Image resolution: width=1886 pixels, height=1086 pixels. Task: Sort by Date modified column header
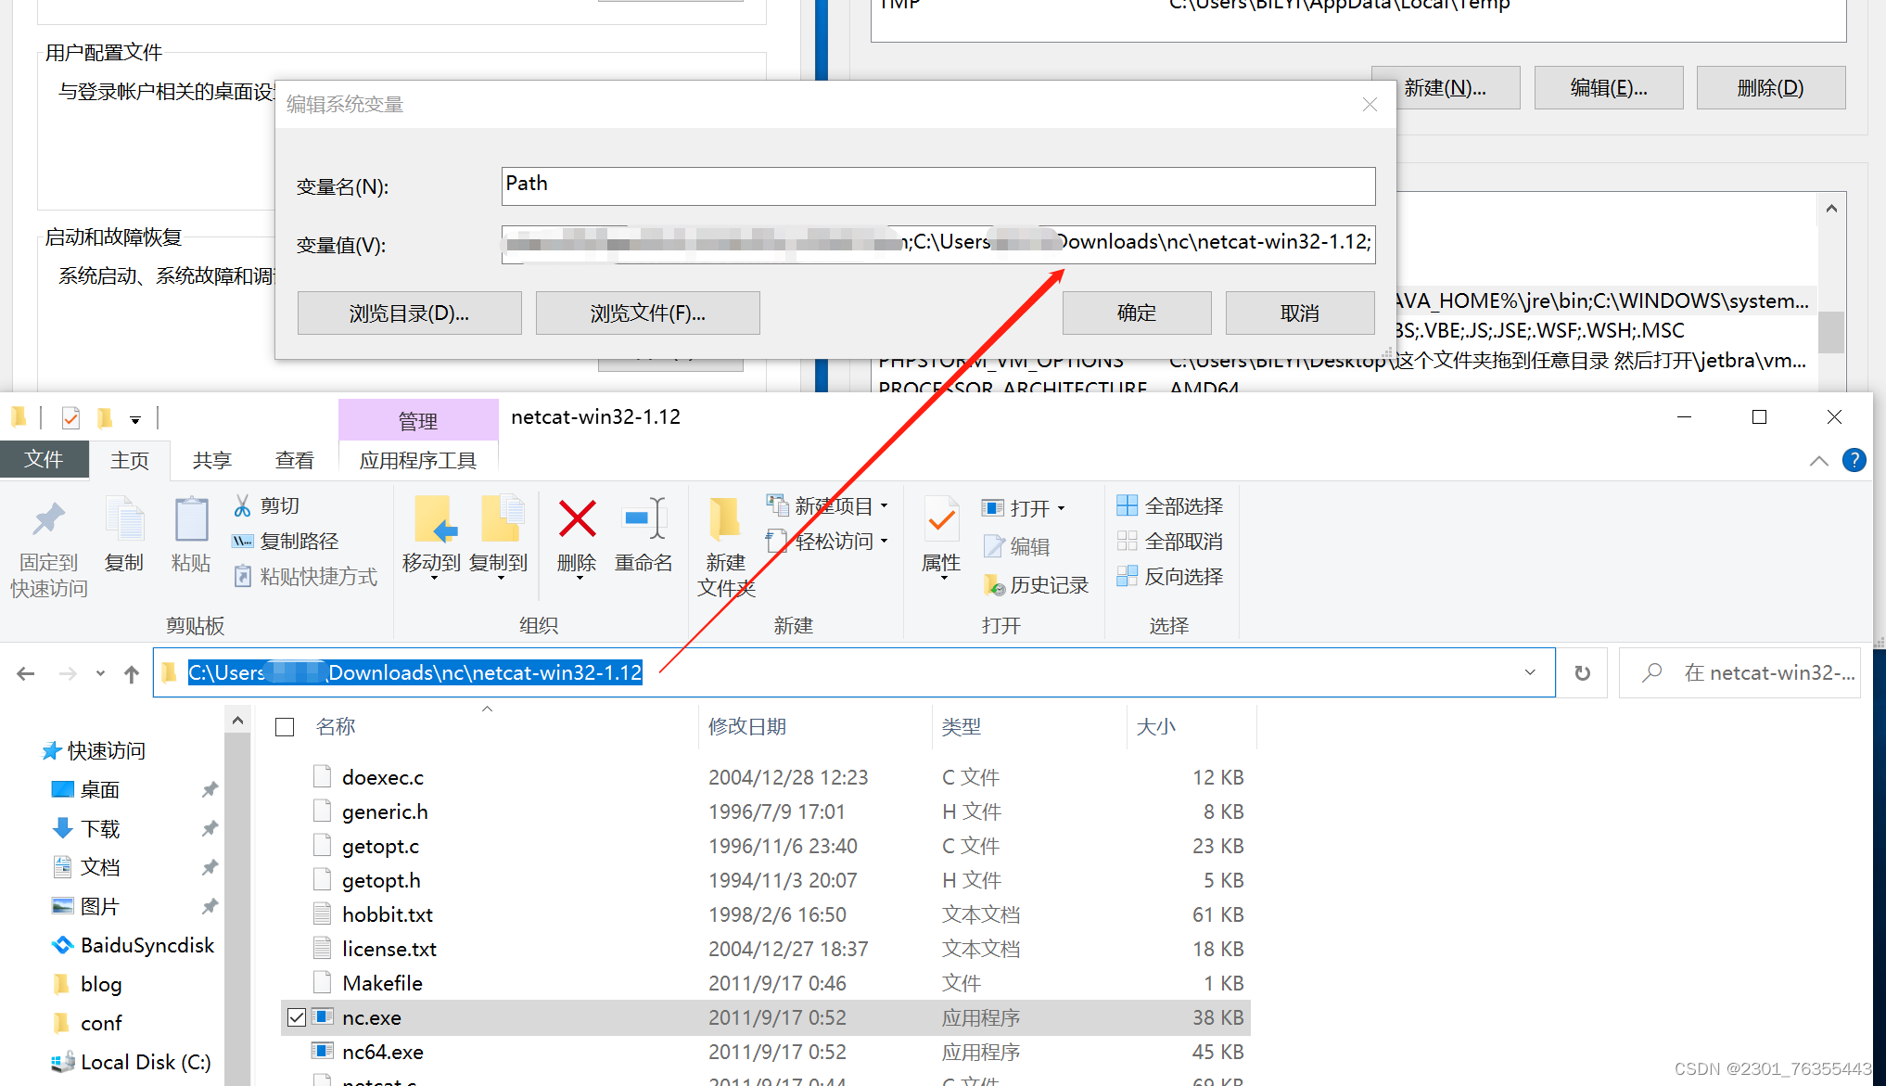[x=747, y=726]
